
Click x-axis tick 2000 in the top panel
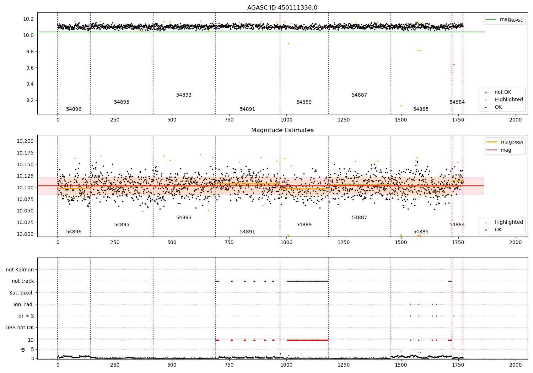pos(515,120)
